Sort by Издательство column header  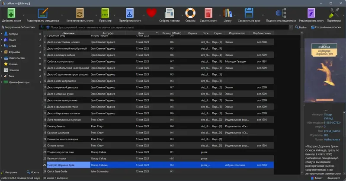[x=237, y=33]
